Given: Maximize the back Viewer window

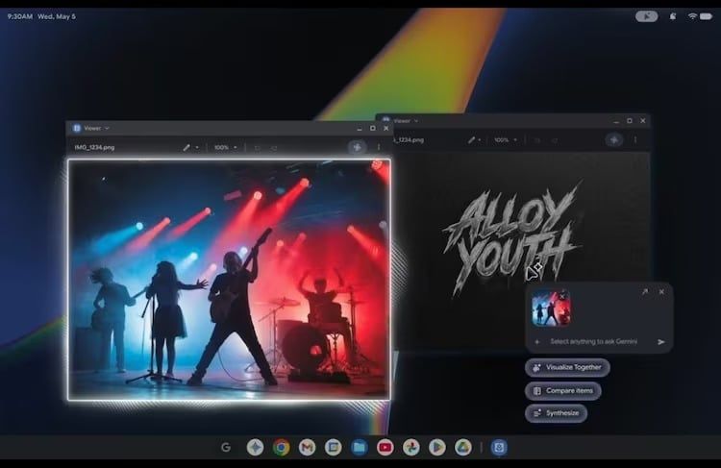Looking at the screenshot, I should [x=630, y=121].
